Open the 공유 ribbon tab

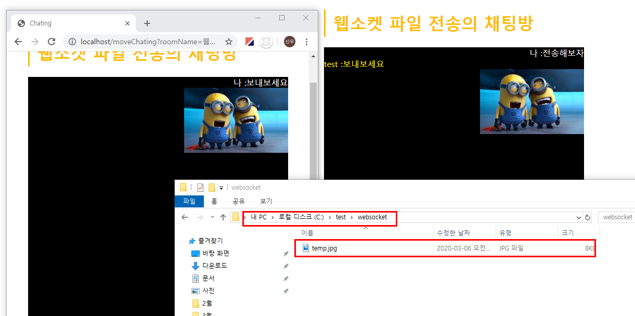tap(239, 201)
